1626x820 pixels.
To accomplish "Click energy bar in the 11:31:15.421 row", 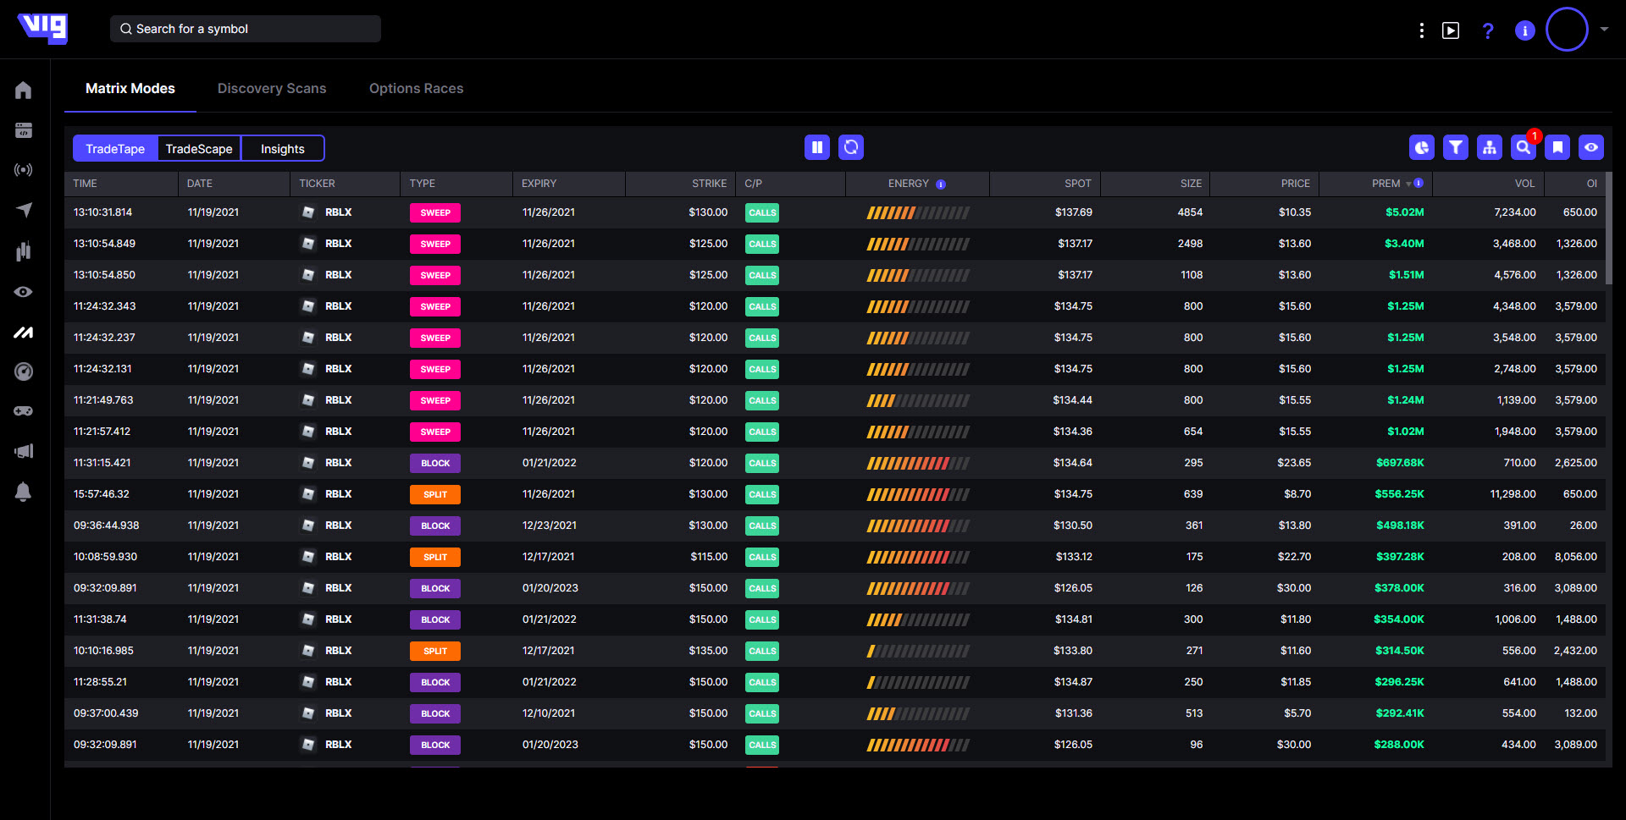I will point(918,464).
